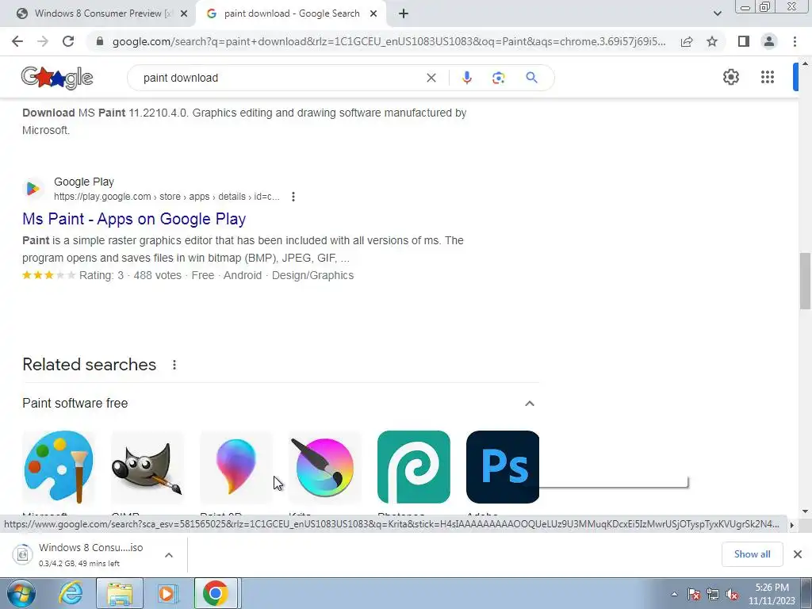Switch to the Windows 8 Consumer Preview tab

[x=102, y=13]
